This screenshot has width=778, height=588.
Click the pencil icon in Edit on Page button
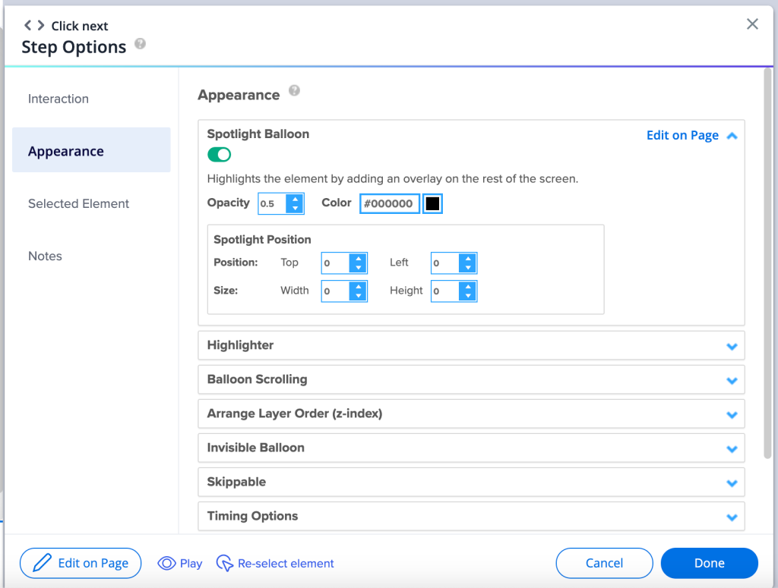coord(42,563)
